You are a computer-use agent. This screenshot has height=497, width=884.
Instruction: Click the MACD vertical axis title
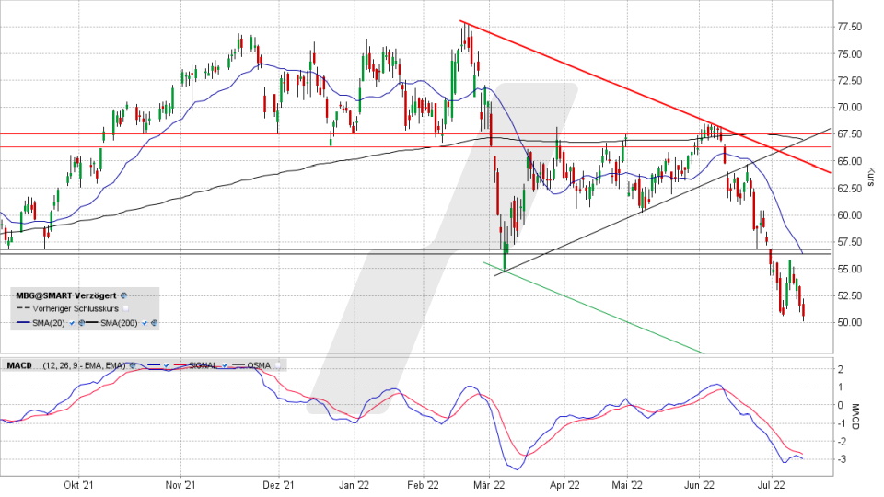(855, 416)
